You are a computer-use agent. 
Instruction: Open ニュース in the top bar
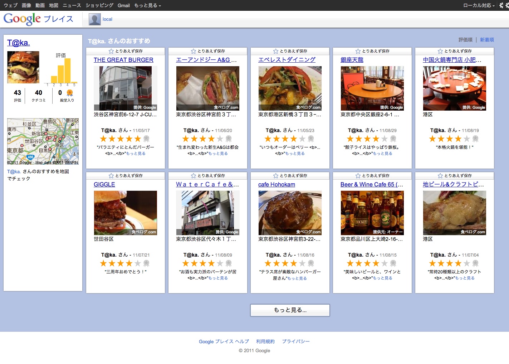click(72, 5)
